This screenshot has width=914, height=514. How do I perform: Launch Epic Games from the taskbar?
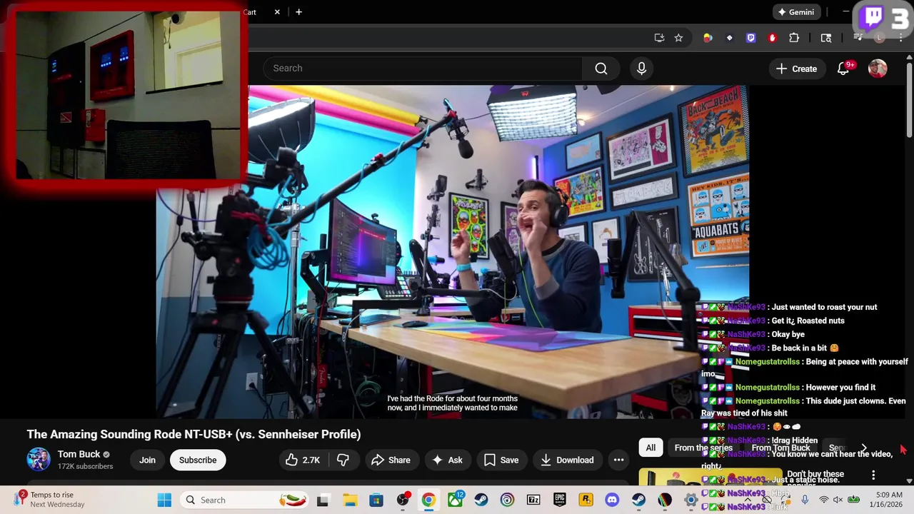(559, 500)
